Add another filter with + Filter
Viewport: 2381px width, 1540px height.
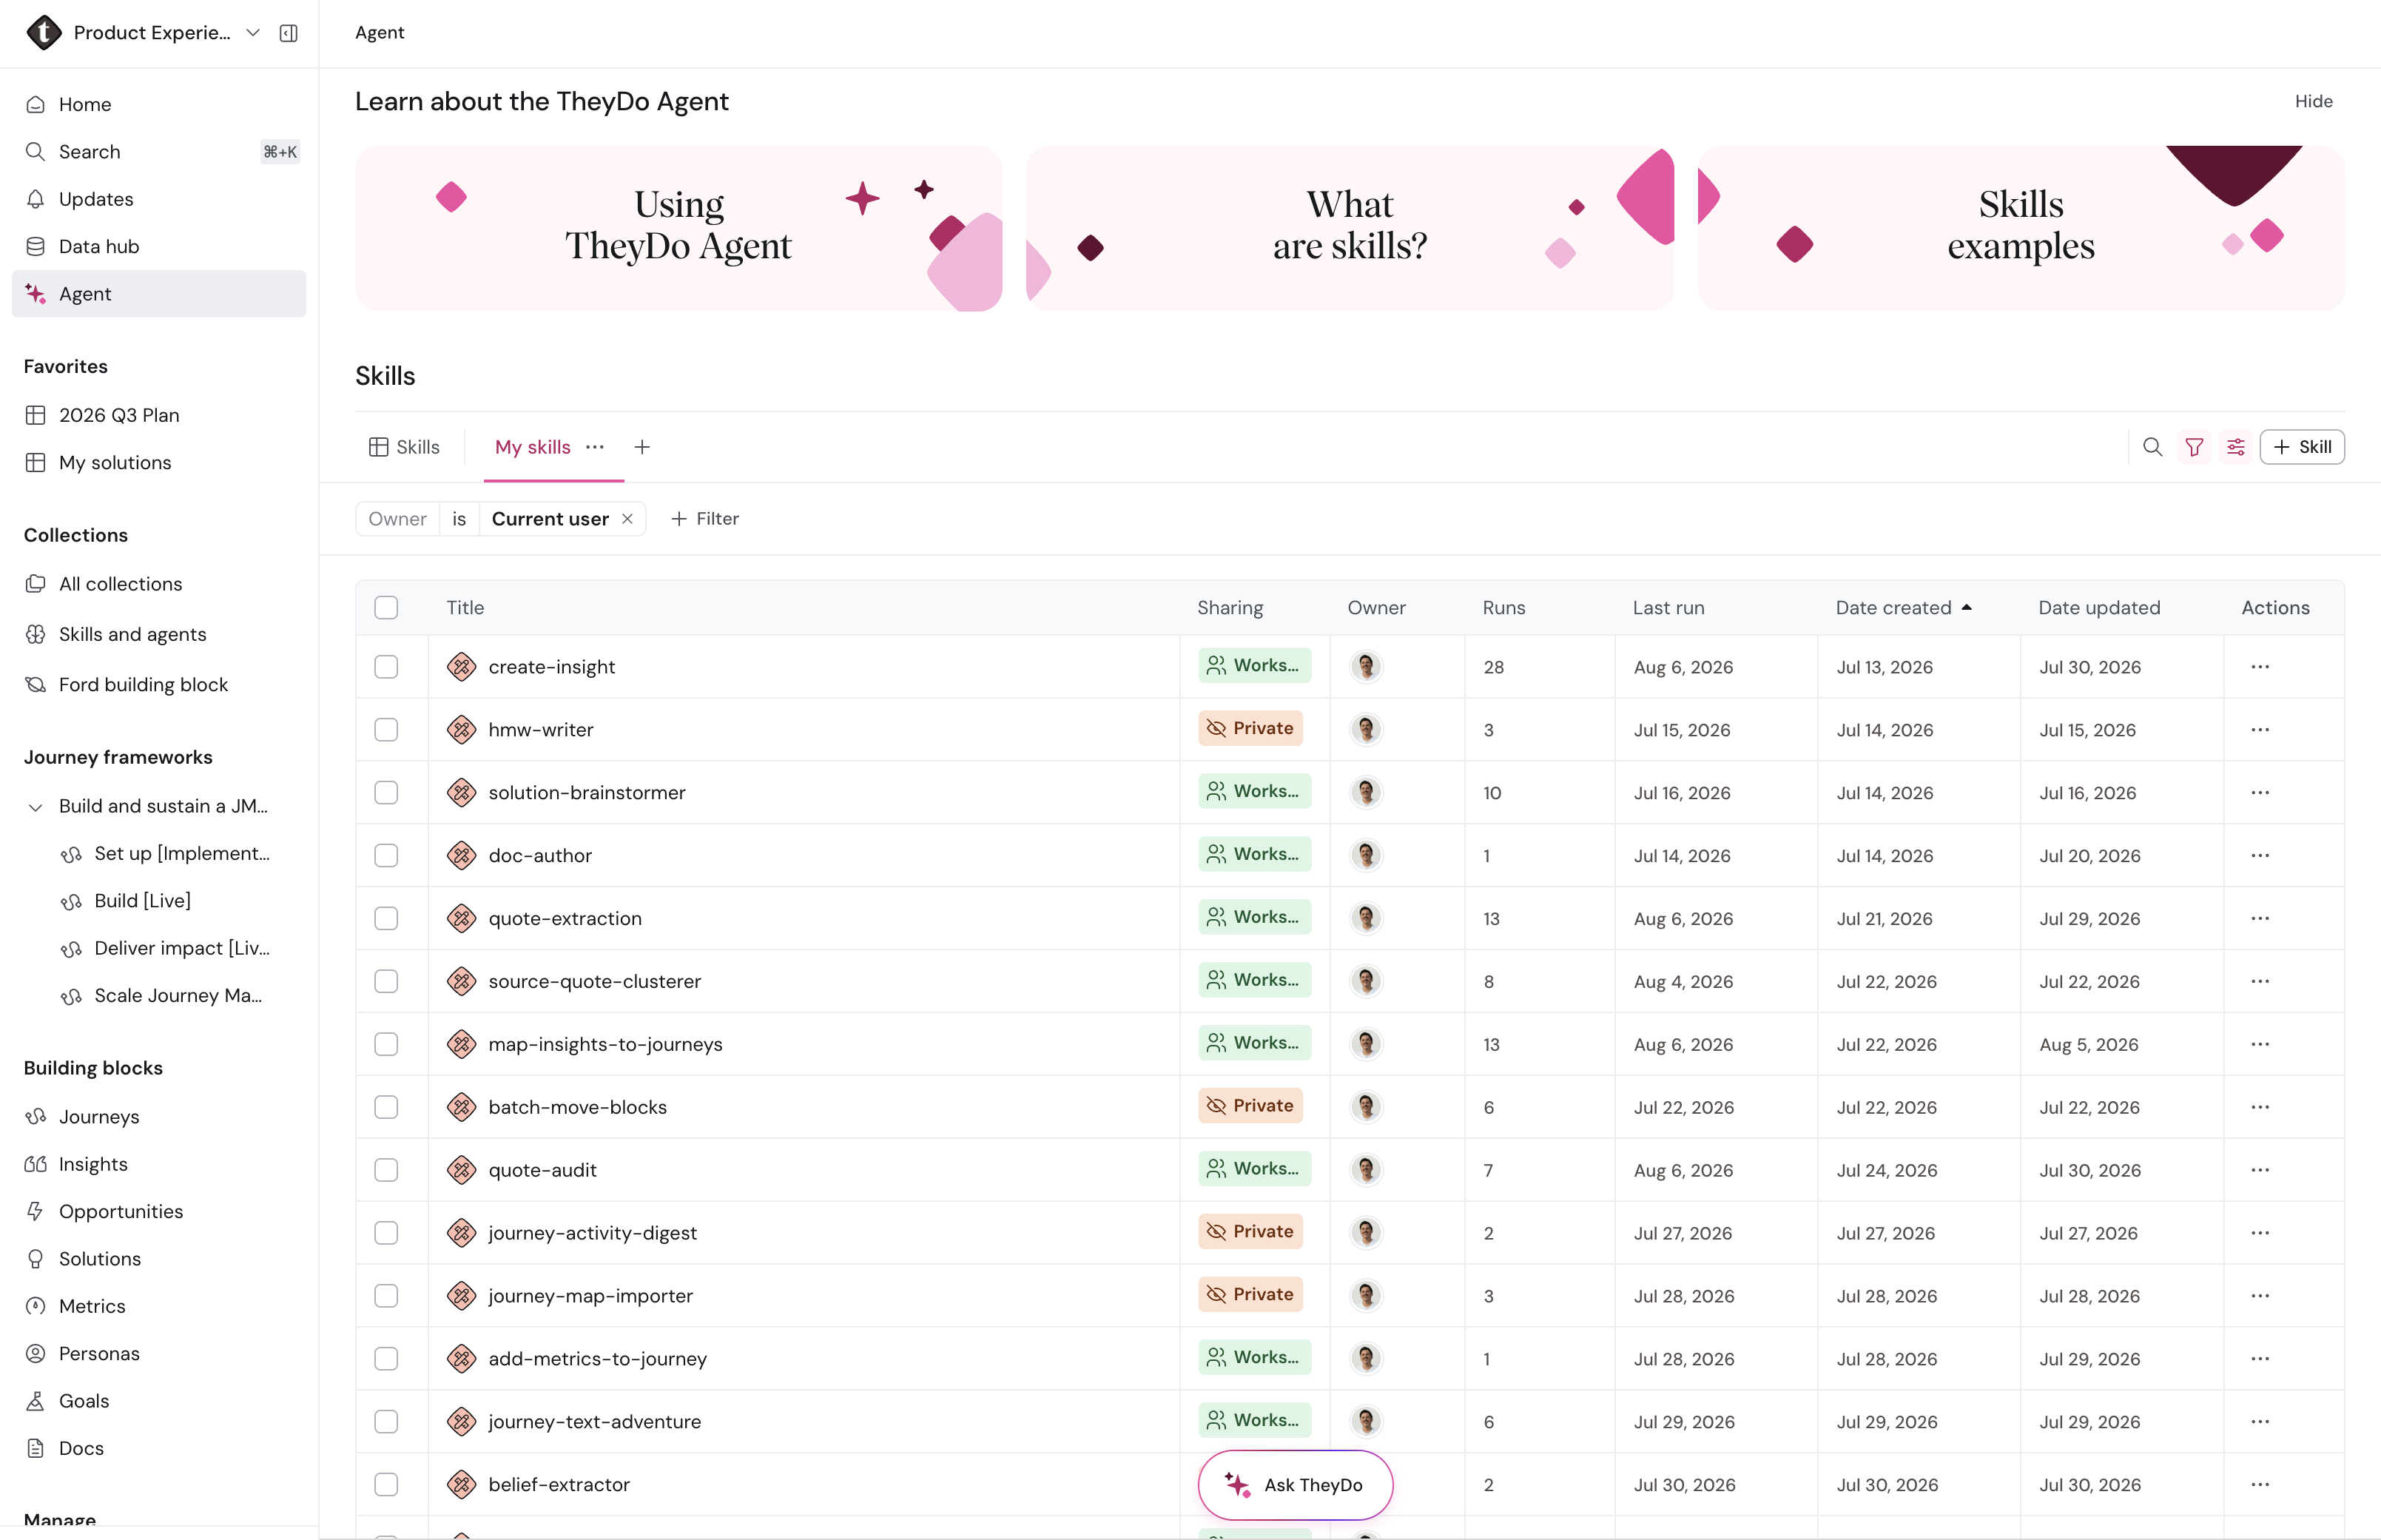click(x=706, y=519)
